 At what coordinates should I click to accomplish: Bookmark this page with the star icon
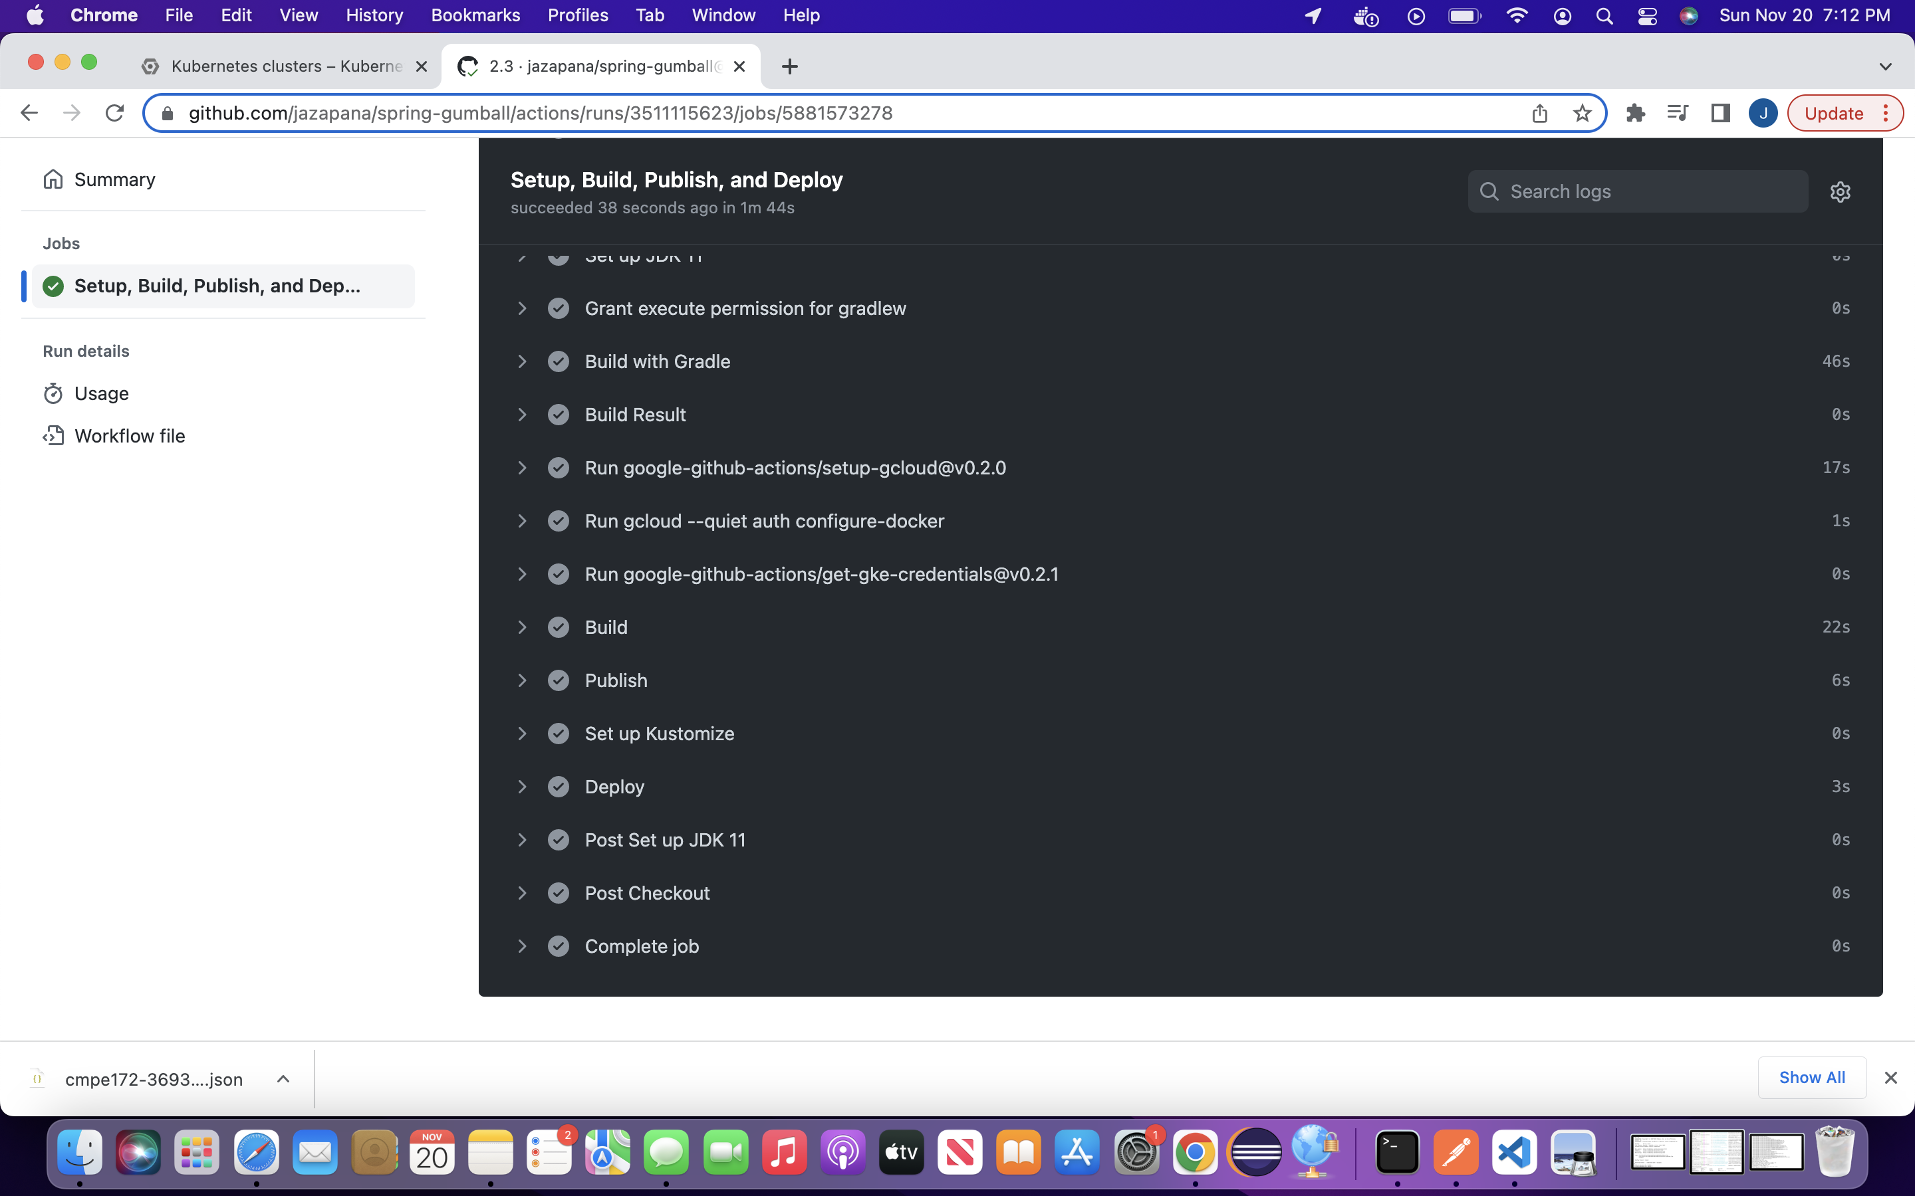click(1581, 113)
